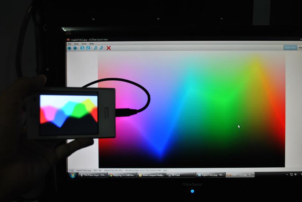Open the network tray icon

pos(291,174)
